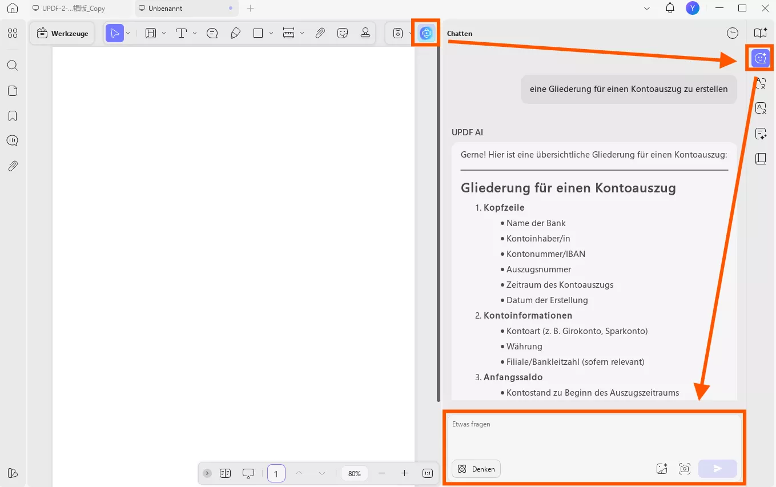Click the save icon in the toolbar
The image size is (776, 487).
click(x=398, y=33)
